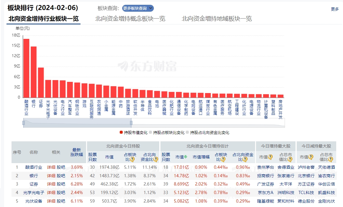Open 贵州茅台 stock link in table
This screenshot has width=343, height=207.
[265, 167]
